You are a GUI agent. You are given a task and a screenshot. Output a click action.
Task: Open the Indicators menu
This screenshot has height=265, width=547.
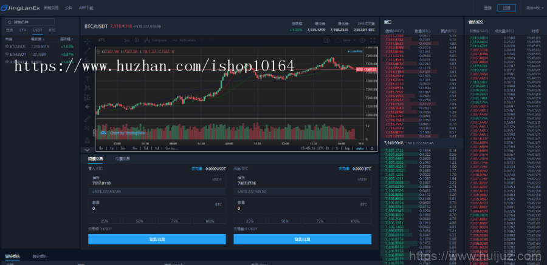click(x=184, y=41)
